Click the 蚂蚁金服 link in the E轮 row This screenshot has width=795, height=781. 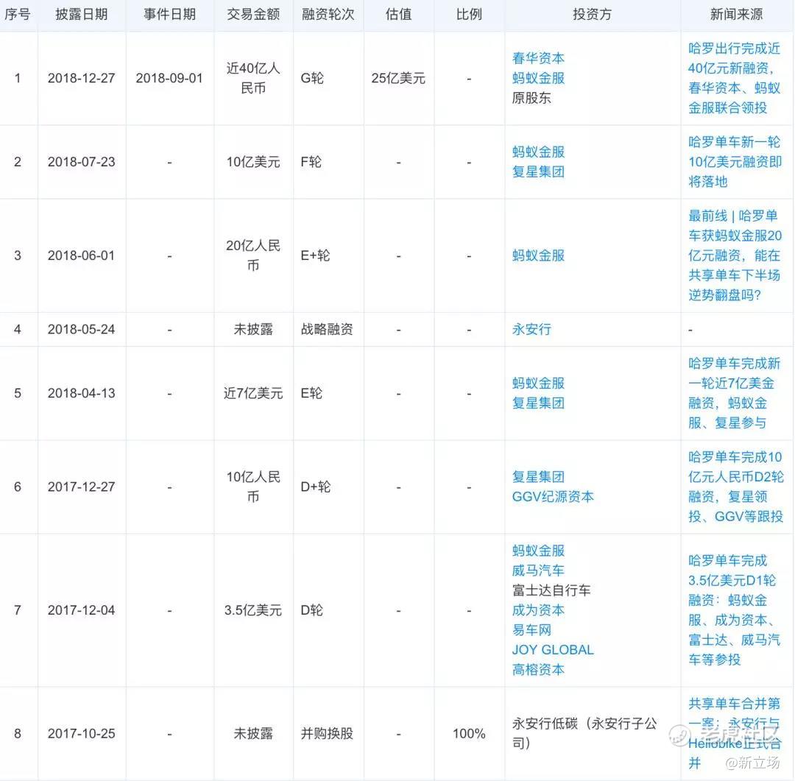pyautogui.click(x=538, y=383)
